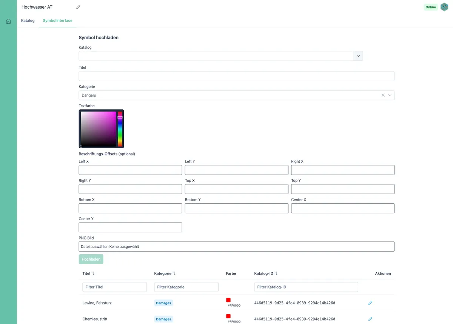Click Datei auswählen to choose a PNG file

94,246
